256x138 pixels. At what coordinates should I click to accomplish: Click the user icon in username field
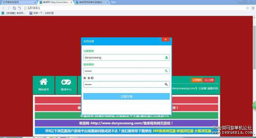click(x=166, y=57)
